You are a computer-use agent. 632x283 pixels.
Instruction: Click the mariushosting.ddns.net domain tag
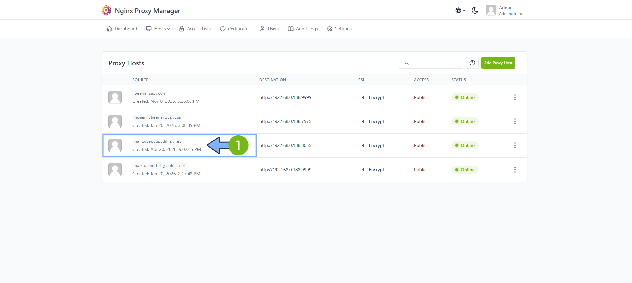pos(160,166)
